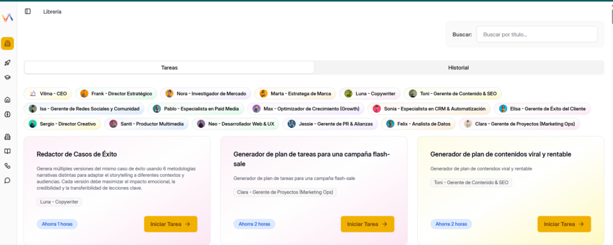The image size is (613, 245).
Task: Start the viral content plan generator task
Action: click(x=564, y=224)
